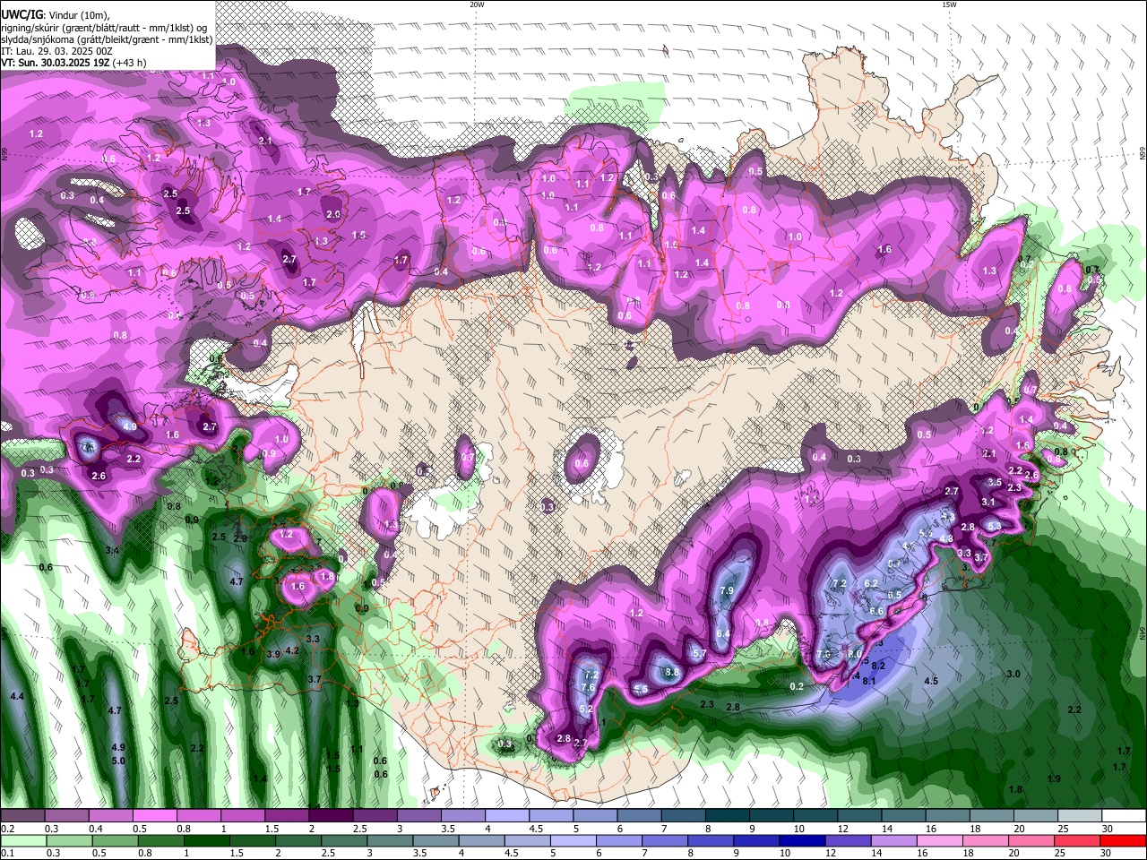Screen dimensions: 1147x860
Task: Click the 8.8 precipitation value on the map
Action: pyautogui.click(x=672, y=672)
